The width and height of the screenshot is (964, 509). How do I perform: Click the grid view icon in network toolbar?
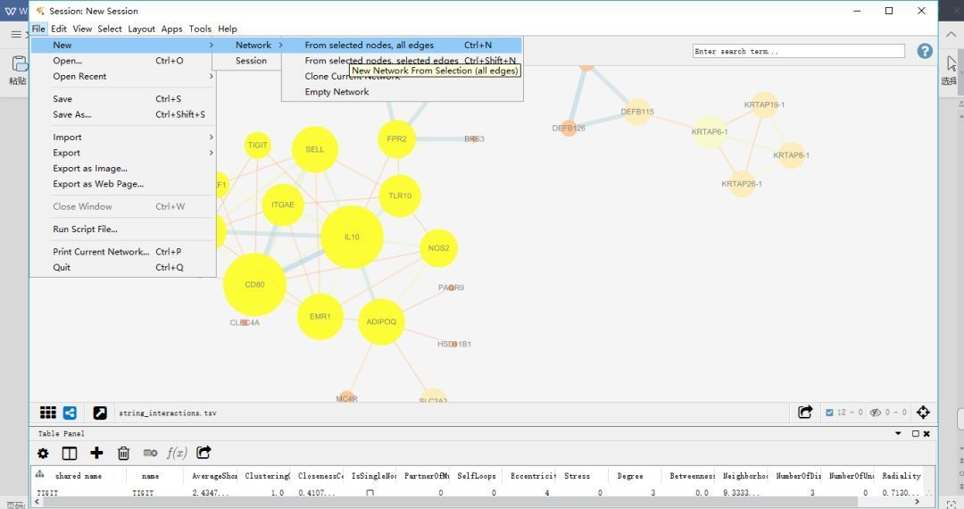coord(48,413)
